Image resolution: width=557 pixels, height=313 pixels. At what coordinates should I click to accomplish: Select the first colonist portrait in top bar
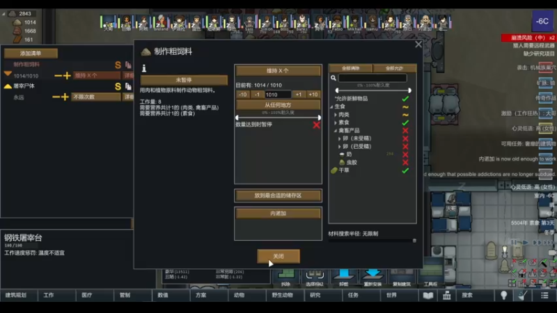point(109,22)
